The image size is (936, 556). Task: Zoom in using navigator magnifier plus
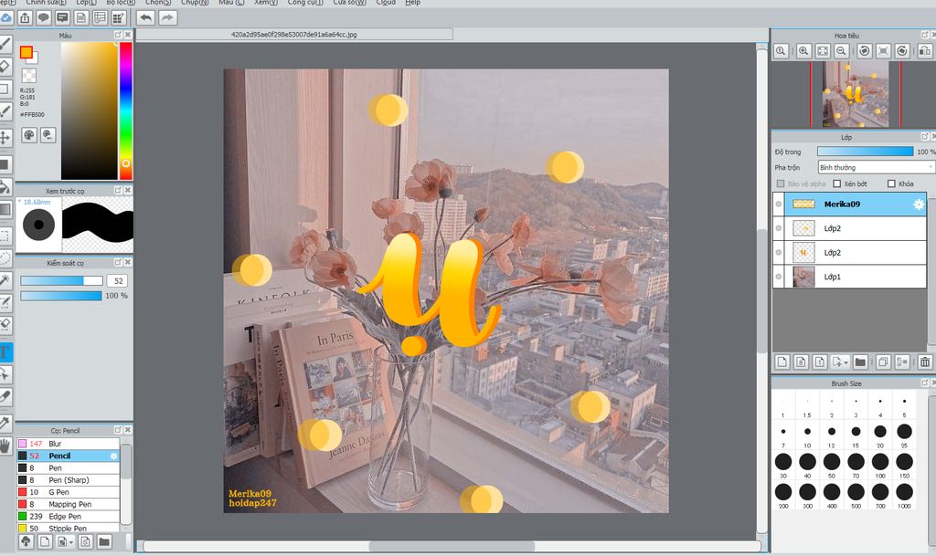coord(803,51)
